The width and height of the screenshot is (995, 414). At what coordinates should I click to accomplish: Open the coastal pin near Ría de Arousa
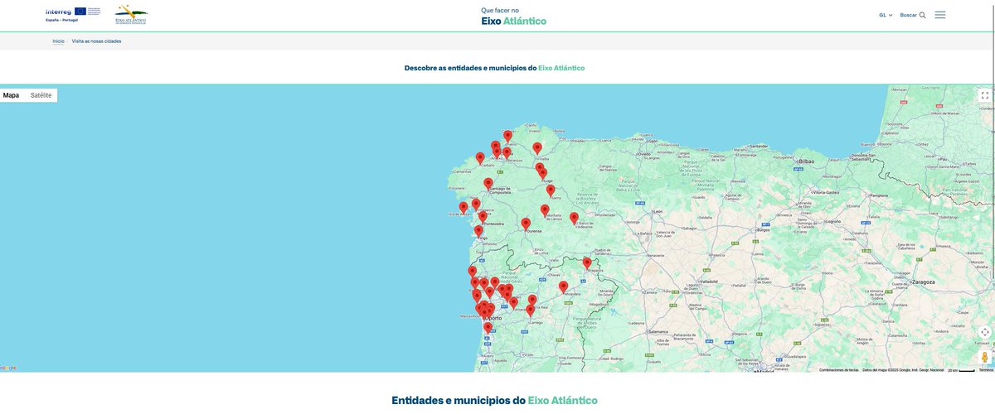coord(464,208)
